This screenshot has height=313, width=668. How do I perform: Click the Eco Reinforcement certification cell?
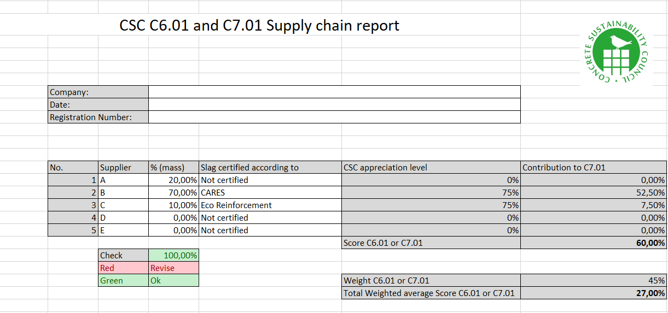[270, 205]
